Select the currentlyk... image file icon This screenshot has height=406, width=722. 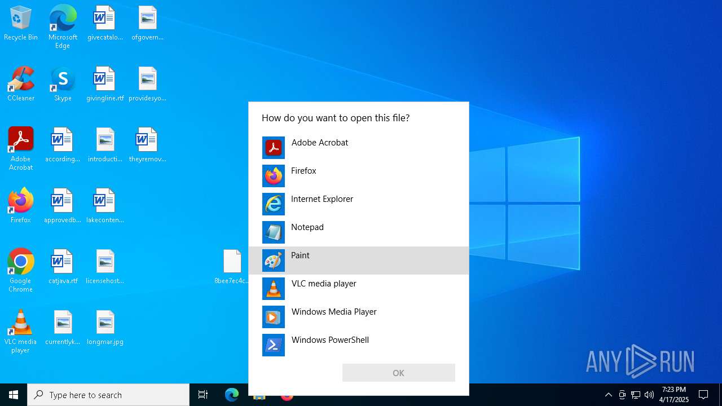click(63, 328)
